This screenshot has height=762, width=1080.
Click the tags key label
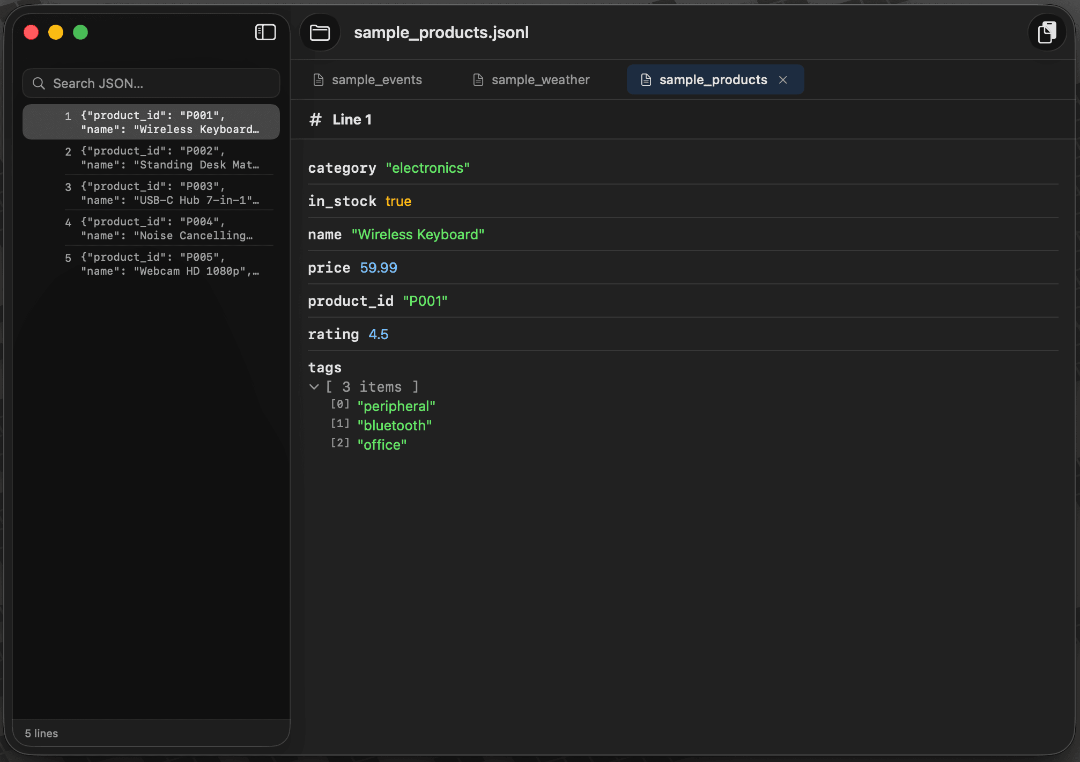point(324,368)
